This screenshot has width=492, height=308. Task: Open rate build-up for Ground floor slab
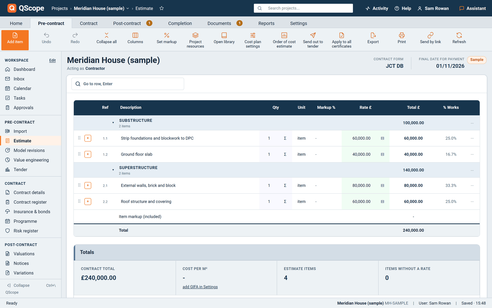coord(383,154)
